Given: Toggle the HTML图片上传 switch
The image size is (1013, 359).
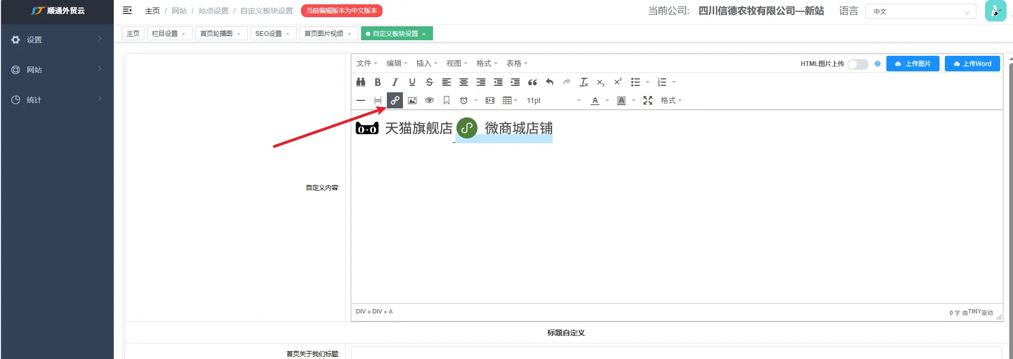Looking at the screenshot, I should (x=857, y=64).
